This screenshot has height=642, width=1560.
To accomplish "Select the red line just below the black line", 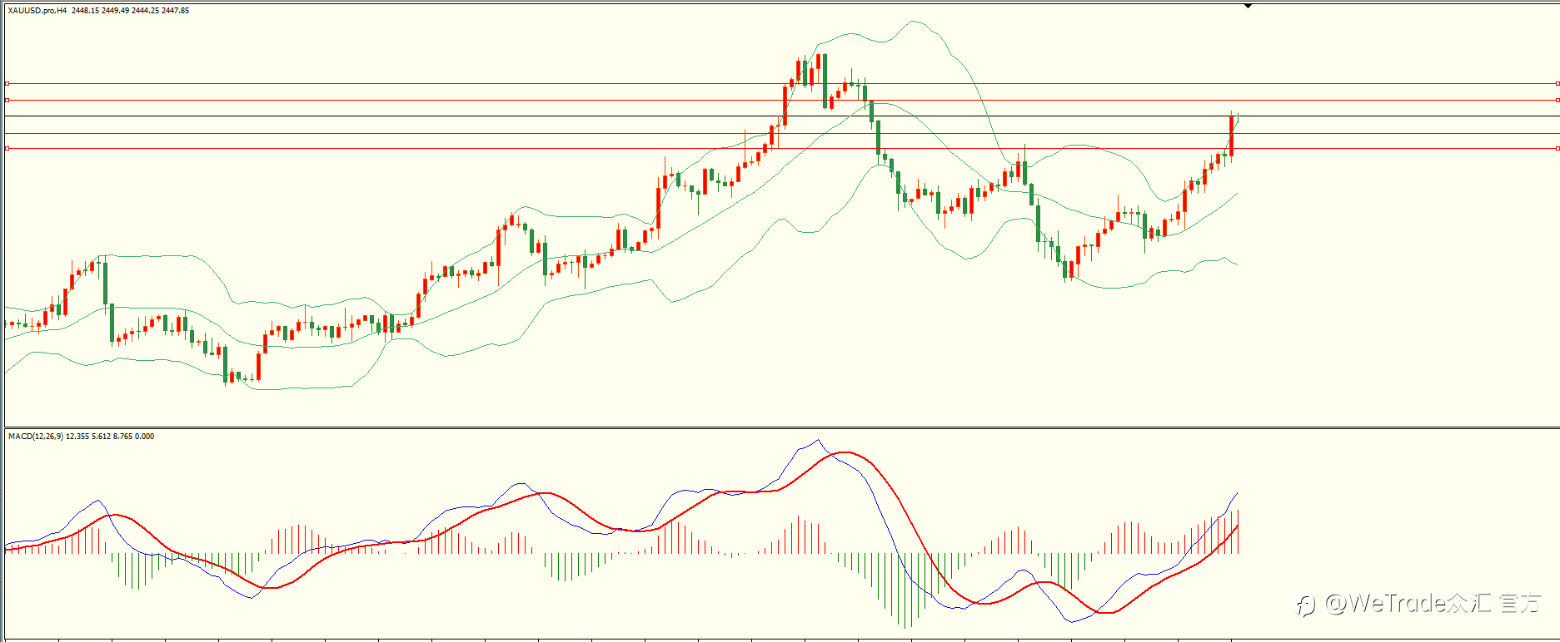I will point(781,133).
